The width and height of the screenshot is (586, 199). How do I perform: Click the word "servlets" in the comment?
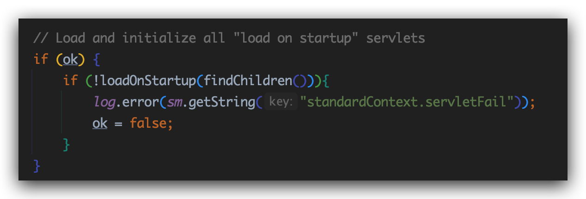point(395,38)
